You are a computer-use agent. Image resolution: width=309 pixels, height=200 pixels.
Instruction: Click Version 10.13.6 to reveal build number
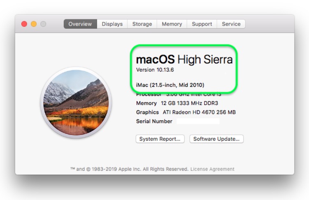(155, 70)
